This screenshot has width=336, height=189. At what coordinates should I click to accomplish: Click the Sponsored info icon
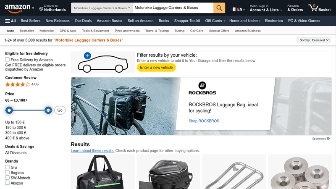(x=328, y=139)
